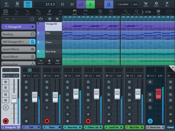Choose the Split scissors tool
This screenshot has height=131, width=175.
click(x=16, y=12)
